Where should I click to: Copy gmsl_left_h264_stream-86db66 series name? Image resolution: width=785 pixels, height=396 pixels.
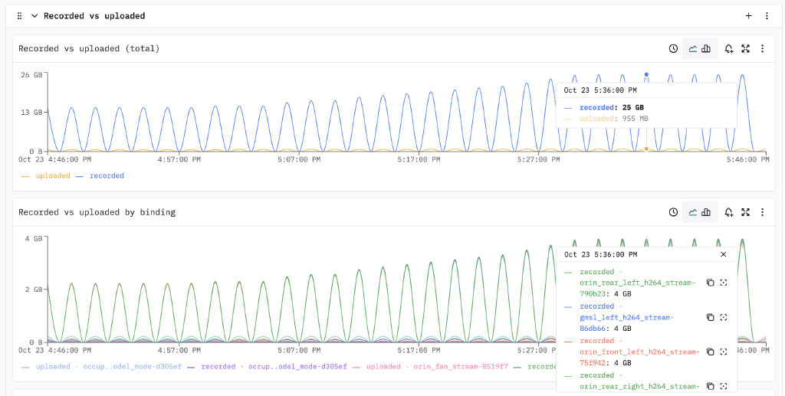pos(710,317)
